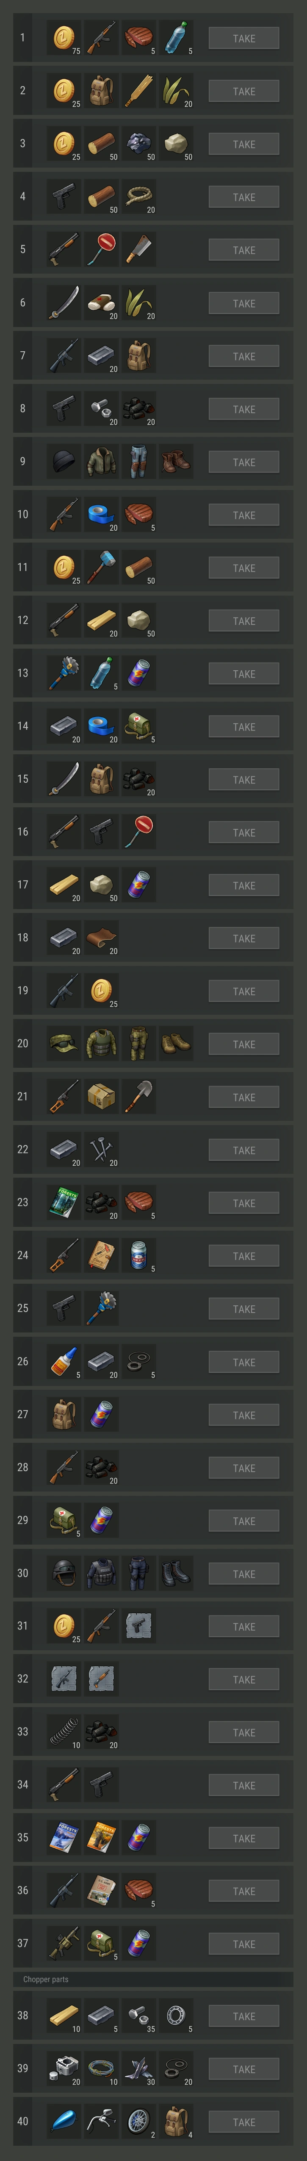Select the pistol blueprint icon in row 31
The width and height of the screenshot is (307, 2161).
coord(138,1626)
